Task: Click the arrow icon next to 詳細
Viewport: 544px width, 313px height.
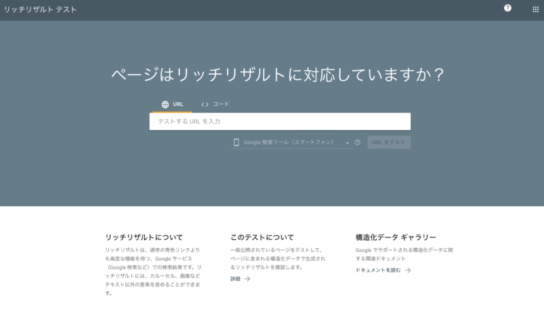Action: tap(247, 279)
